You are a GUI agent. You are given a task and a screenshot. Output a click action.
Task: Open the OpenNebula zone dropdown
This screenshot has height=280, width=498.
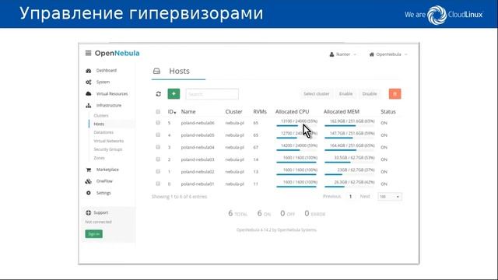coord(388,54)
